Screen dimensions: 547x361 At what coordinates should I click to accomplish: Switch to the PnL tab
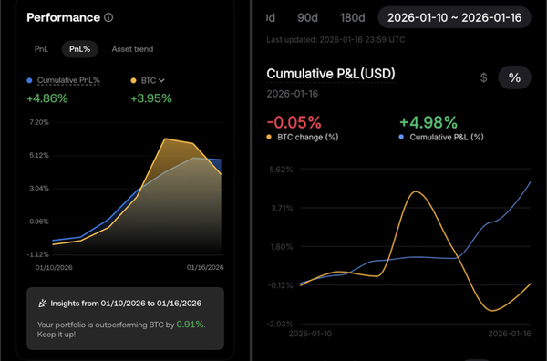coord(41,49)
